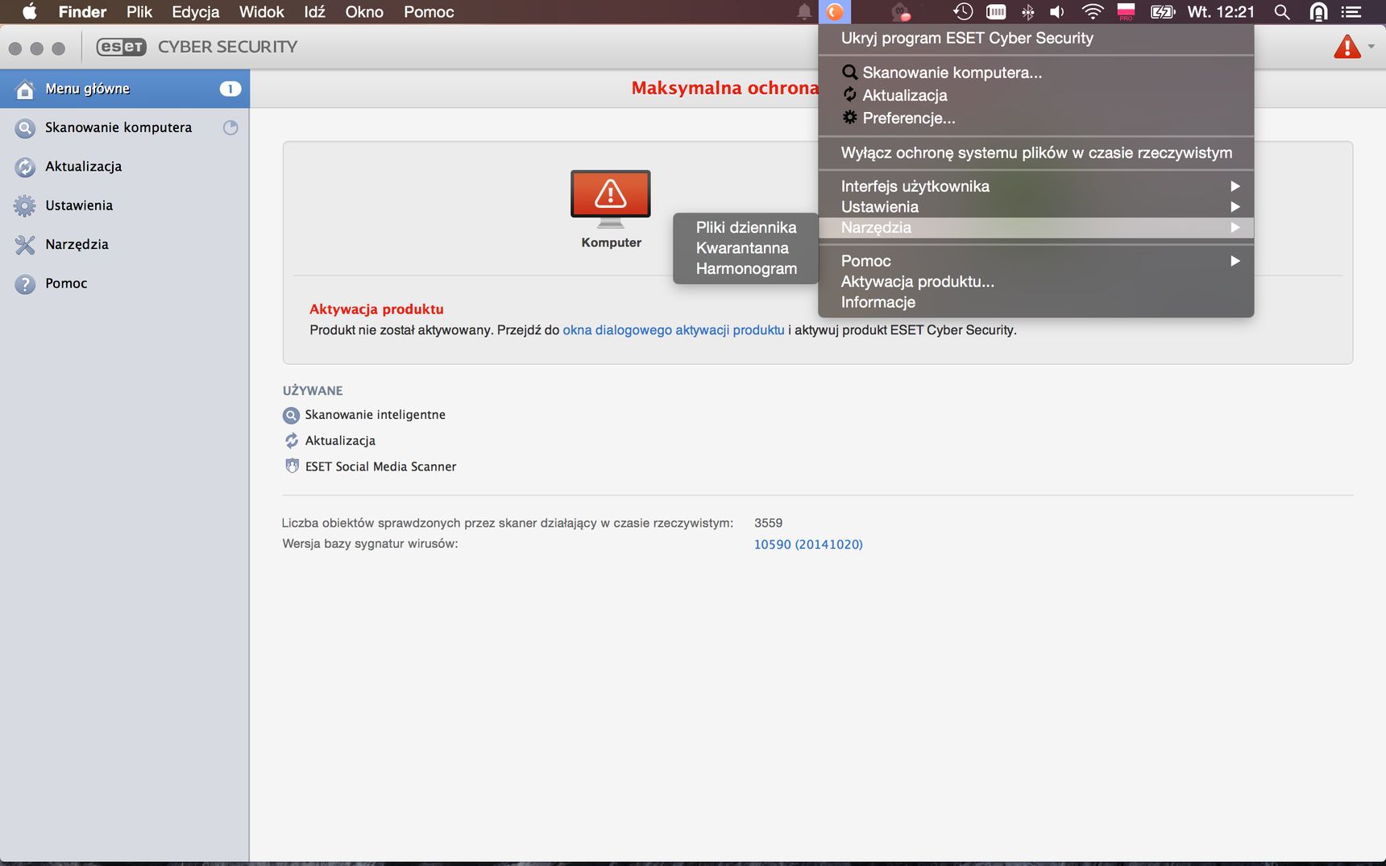1386x866 pixels.
Task: Click the ESET icon in the menu bar
Action: (x=835, y=12)
